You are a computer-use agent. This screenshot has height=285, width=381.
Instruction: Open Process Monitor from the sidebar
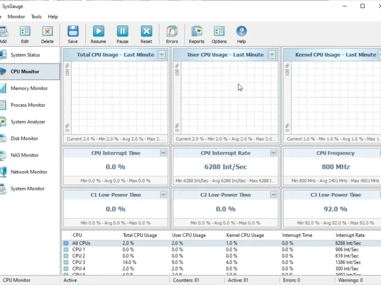point(28,105)
